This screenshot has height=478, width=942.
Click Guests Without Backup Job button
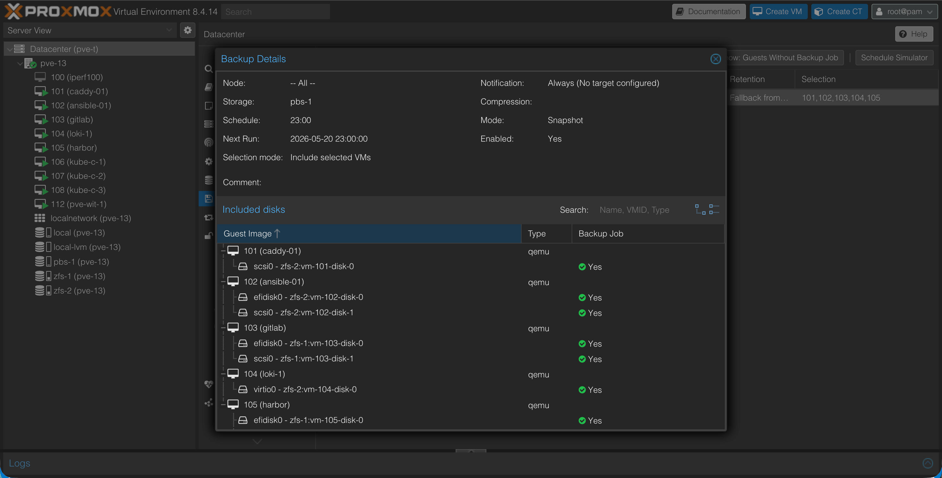(785, 57)
